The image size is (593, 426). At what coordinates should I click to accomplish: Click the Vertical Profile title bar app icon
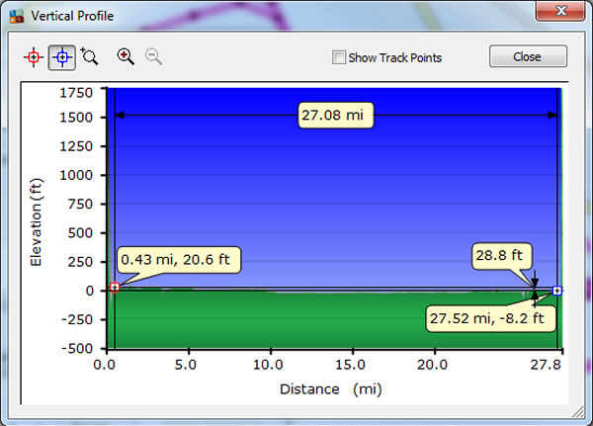[x=17, y=16]
